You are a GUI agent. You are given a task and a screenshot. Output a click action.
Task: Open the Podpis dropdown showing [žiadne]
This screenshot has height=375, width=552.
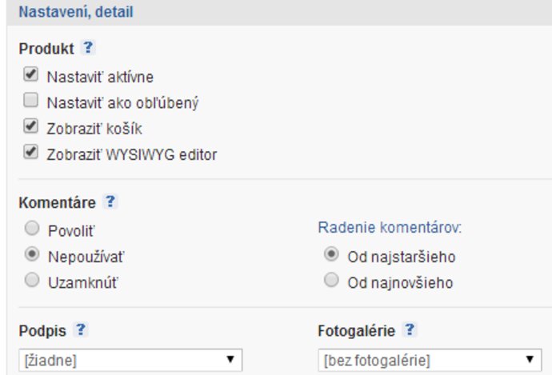(x=130, y=360)
